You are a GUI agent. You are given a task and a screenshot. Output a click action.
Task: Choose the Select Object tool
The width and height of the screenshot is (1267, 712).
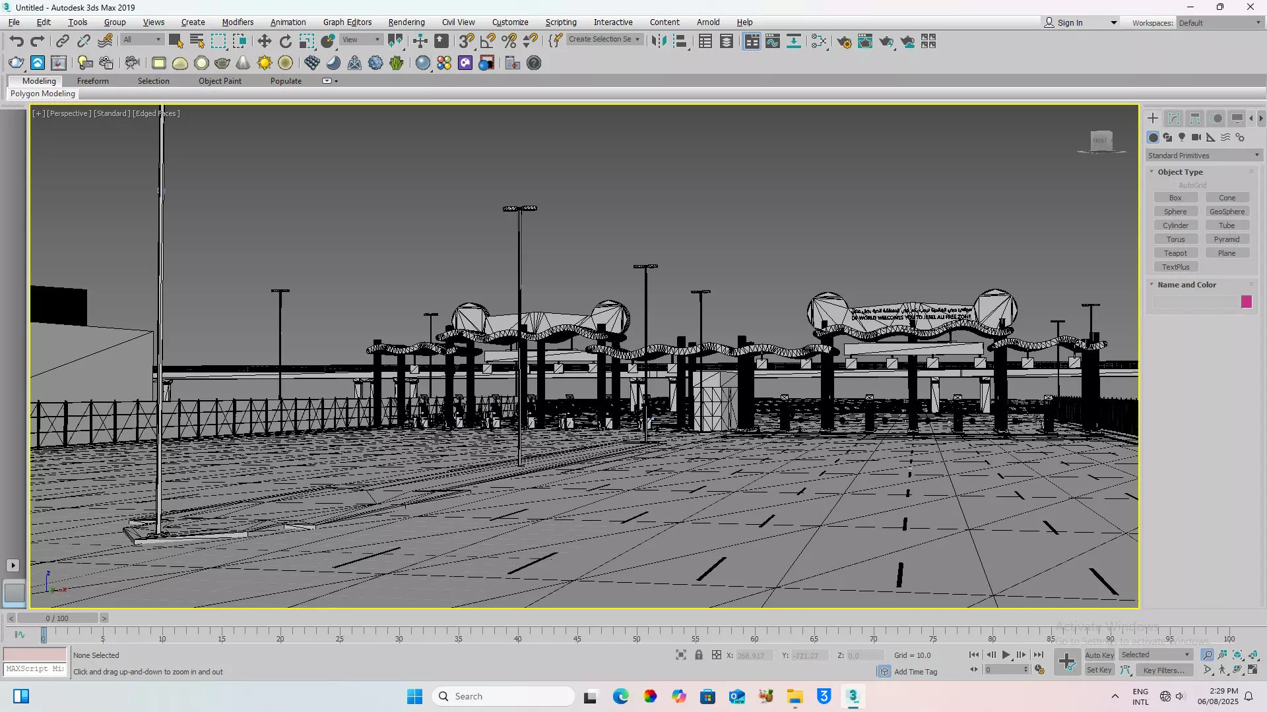[176, 42]
